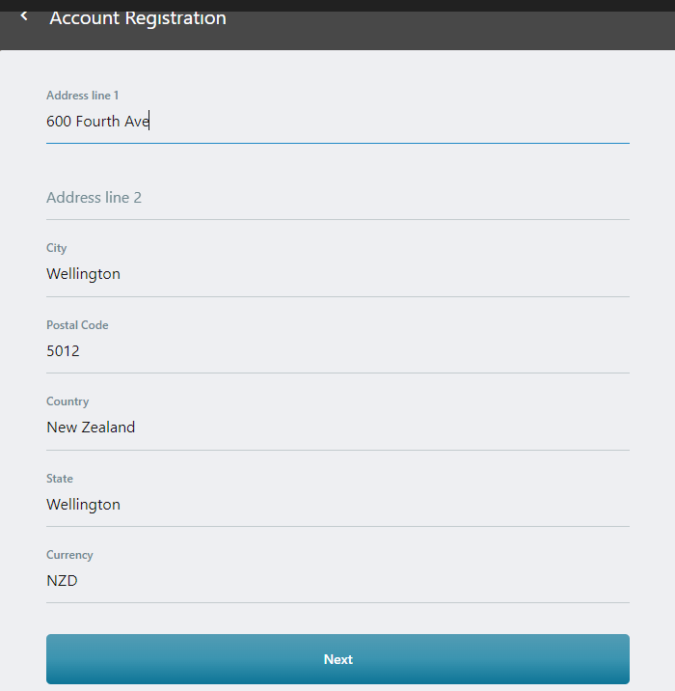The width and height of the screenshot is (675, 691).
Task: Click the Account Registration header title
Action: pos(138,18)
